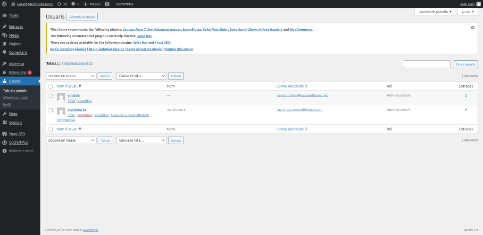Click the updates icon showing 20
Image resolution: width=483 pixels, height=235 pixels.
coord(61,4)
